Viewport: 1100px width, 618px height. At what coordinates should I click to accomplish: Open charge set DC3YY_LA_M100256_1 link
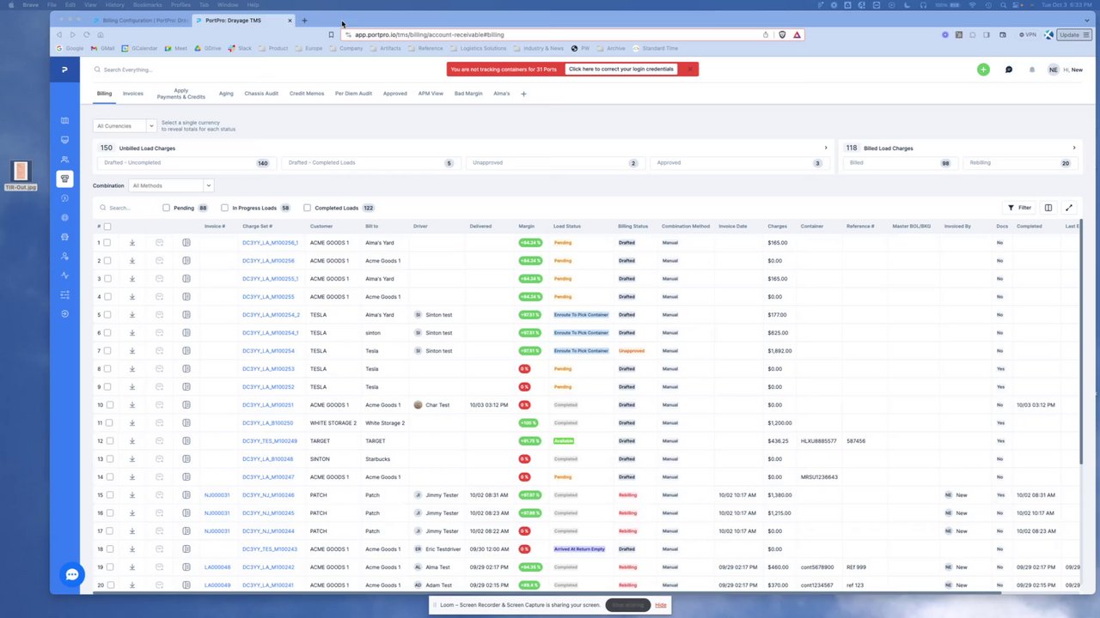click(x=271, y=243)
